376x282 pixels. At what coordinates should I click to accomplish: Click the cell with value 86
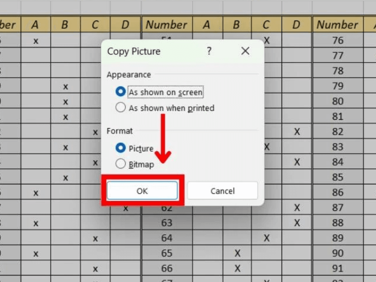click(x=337, y=192)
